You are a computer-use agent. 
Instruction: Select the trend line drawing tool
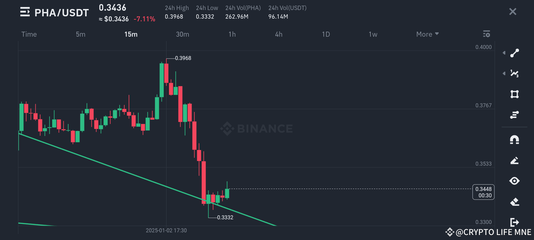coord(515,53)
